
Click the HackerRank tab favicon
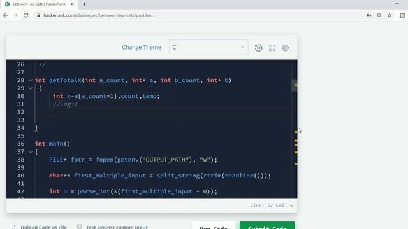click(x=7, y=4)
